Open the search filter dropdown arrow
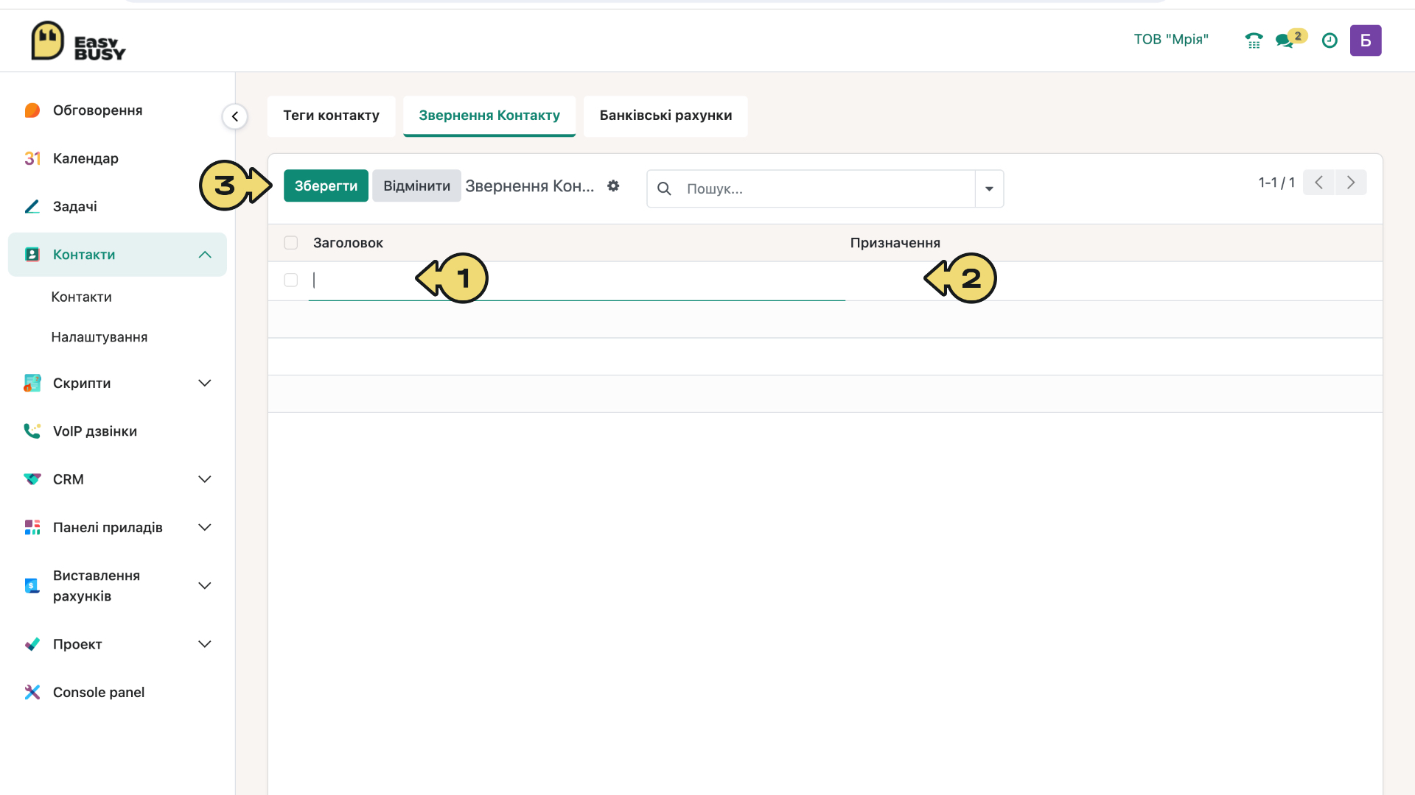Screen dimensions: 1415x795 (989, 189)
